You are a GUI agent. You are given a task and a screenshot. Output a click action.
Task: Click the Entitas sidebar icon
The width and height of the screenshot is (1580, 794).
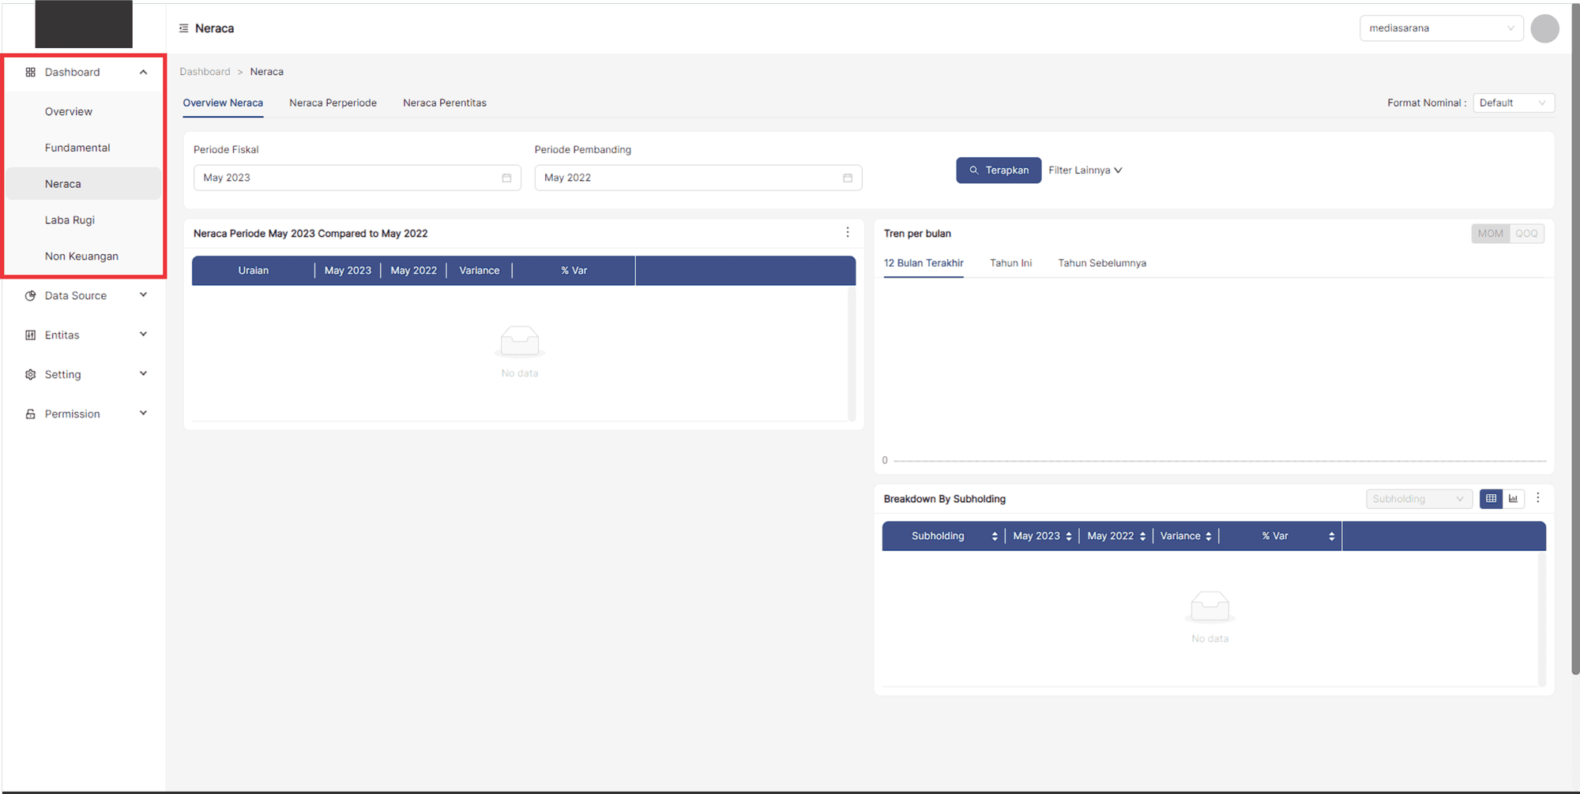coord(31,335)
